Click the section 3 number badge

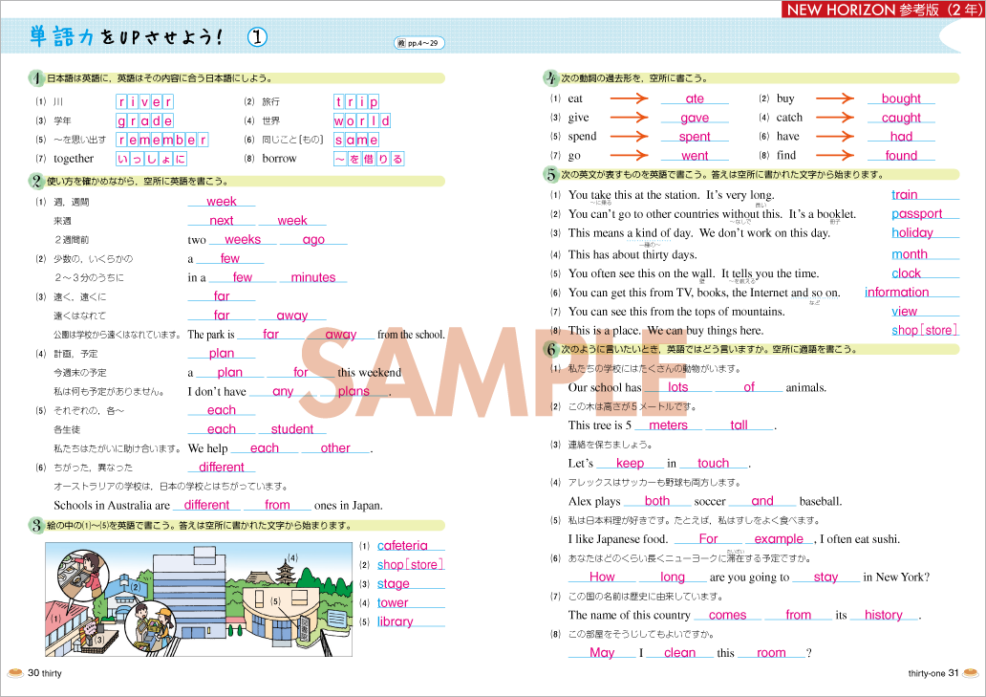point(35,525)
